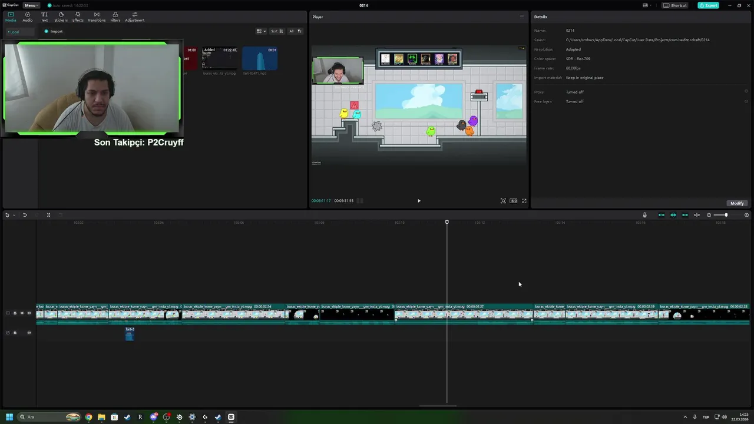754x424 pixels.
Task: Open the Sort options
Action: (x=277, y=31)
